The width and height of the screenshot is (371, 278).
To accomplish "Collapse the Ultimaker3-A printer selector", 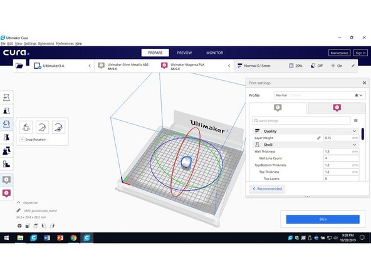I will (x=90, y=66).
